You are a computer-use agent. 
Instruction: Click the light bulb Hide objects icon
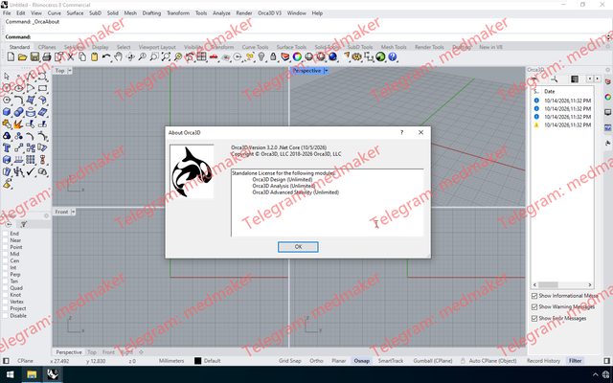tap(261, 57)
